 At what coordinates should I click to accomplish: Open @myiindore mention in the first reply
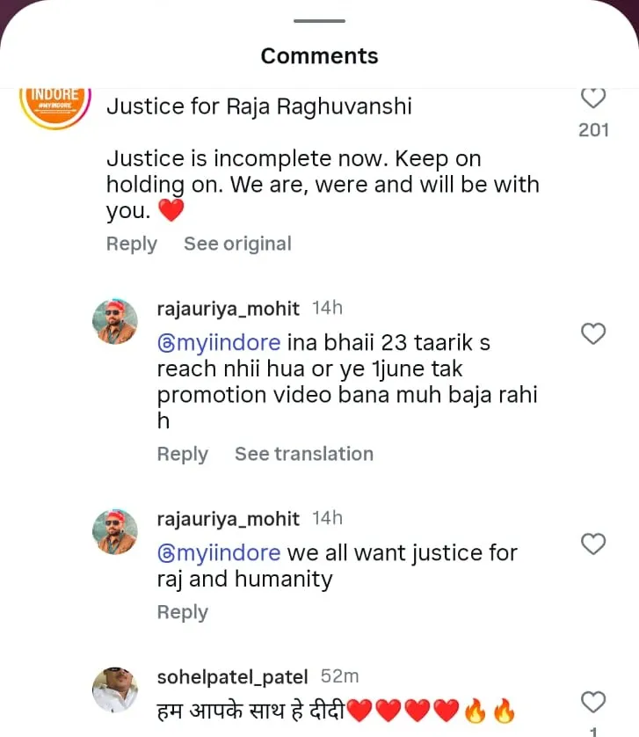(219, 342)
